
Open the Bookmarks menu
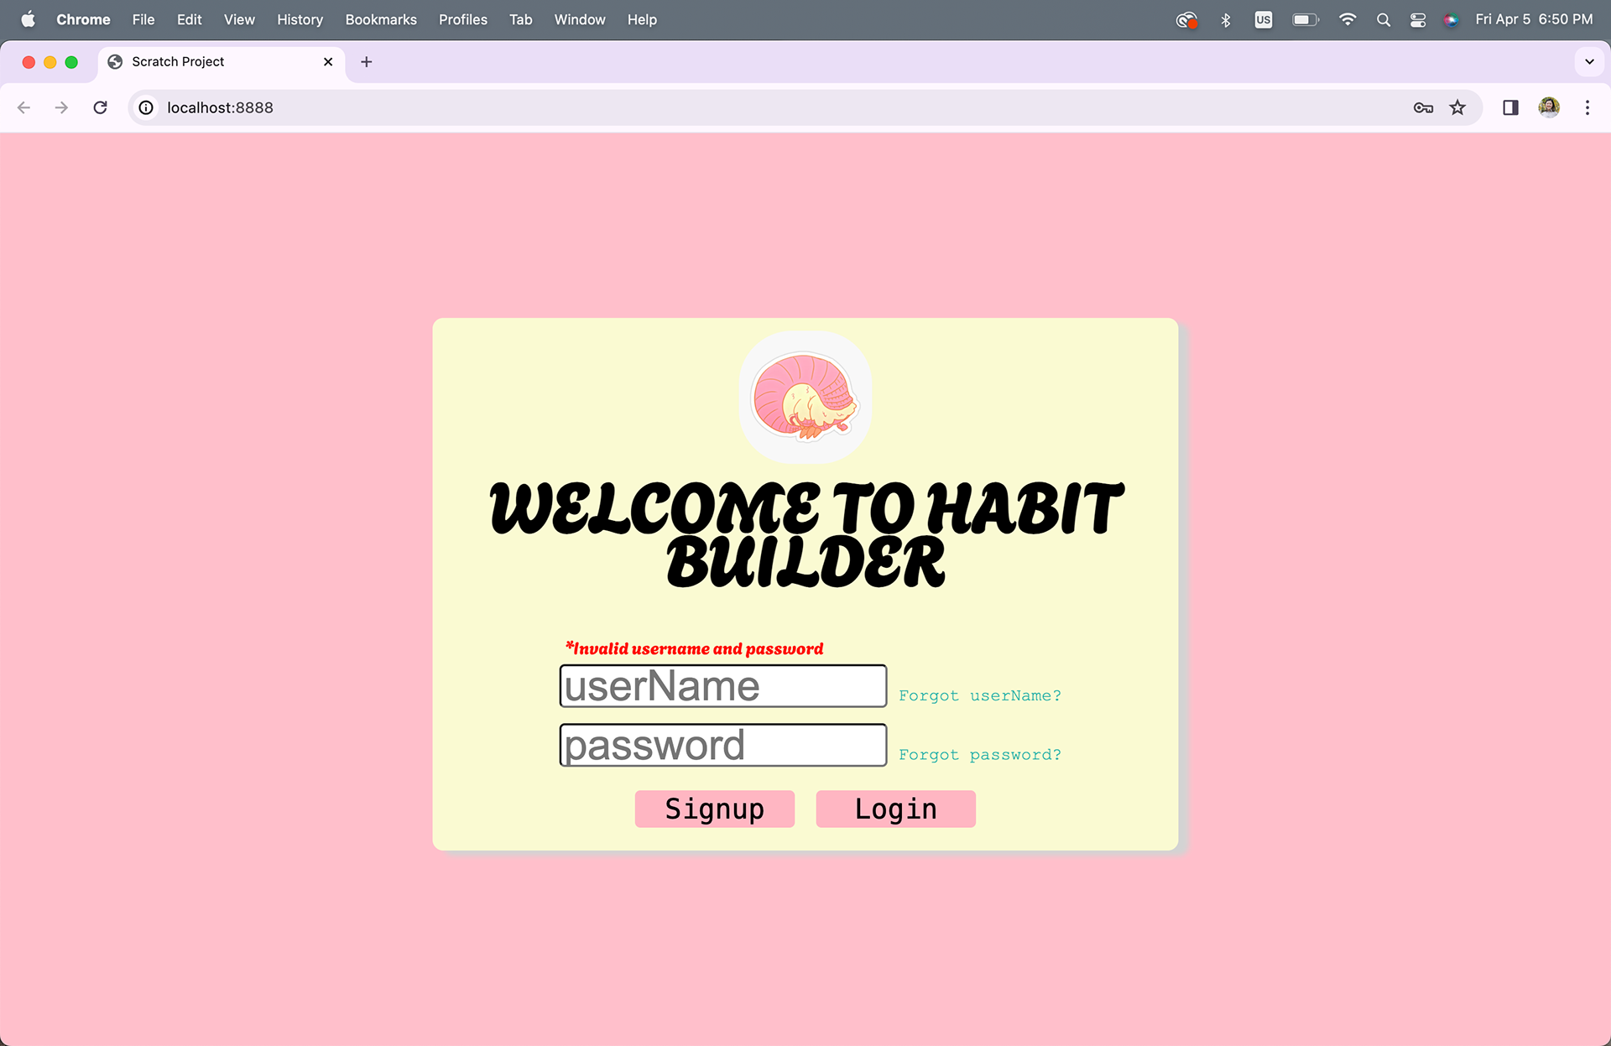tap(381, 19)
